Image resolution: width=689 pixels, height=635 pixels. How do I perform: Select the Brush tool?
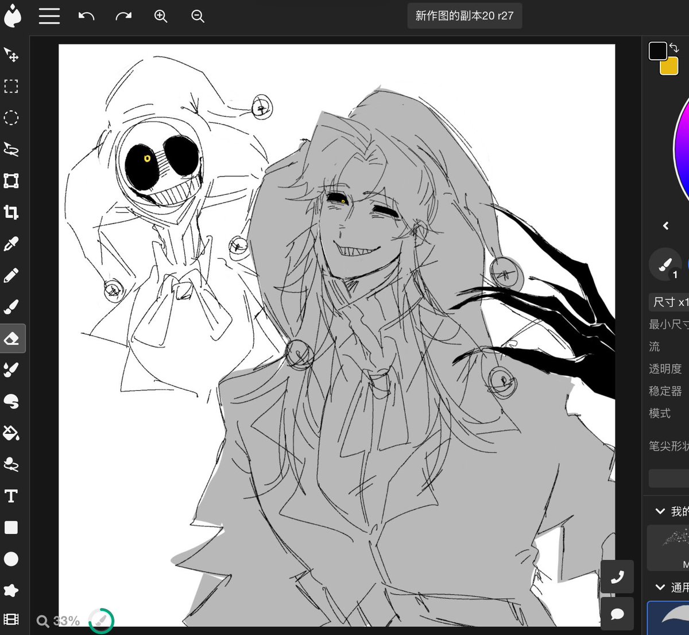pos(11,307)
